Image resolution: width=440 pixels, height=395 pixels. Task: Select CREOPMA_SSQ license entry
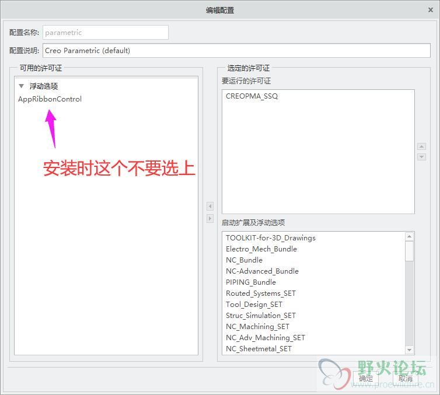(252, 96)
